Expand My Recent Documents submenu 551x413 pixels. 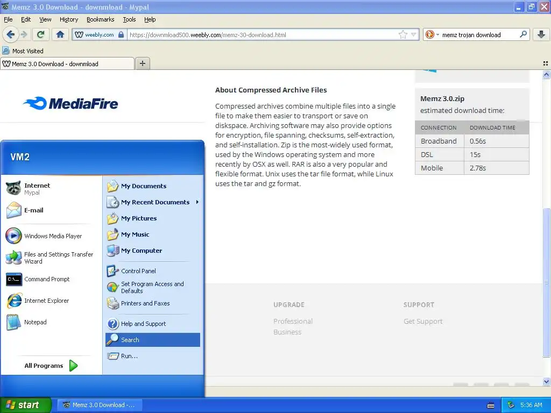[x=152, y=202]
